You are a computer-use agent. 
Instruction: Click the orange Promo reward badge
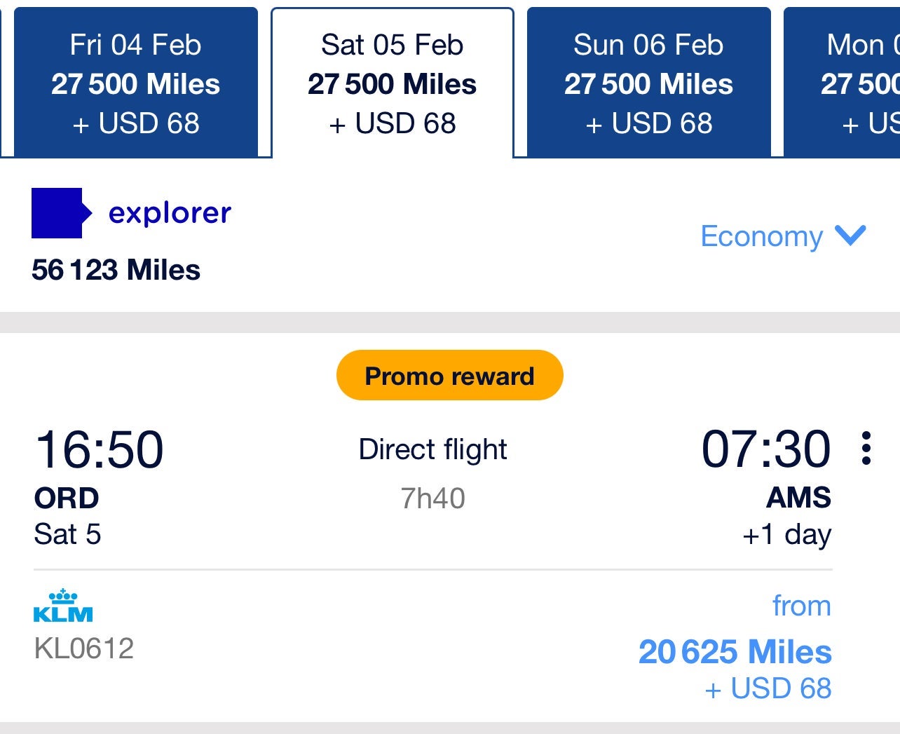coord(449,376)
